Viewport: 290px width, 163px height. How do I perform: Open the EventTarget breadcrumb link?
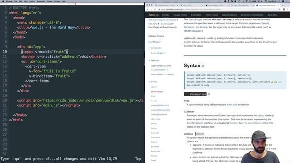click(x=166, y=24)
